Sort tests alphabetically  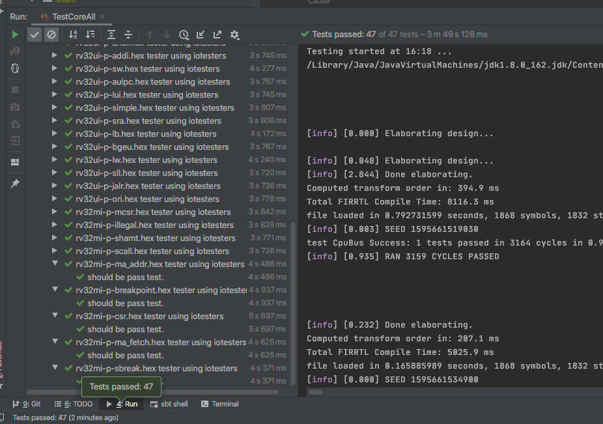(73, 35)
